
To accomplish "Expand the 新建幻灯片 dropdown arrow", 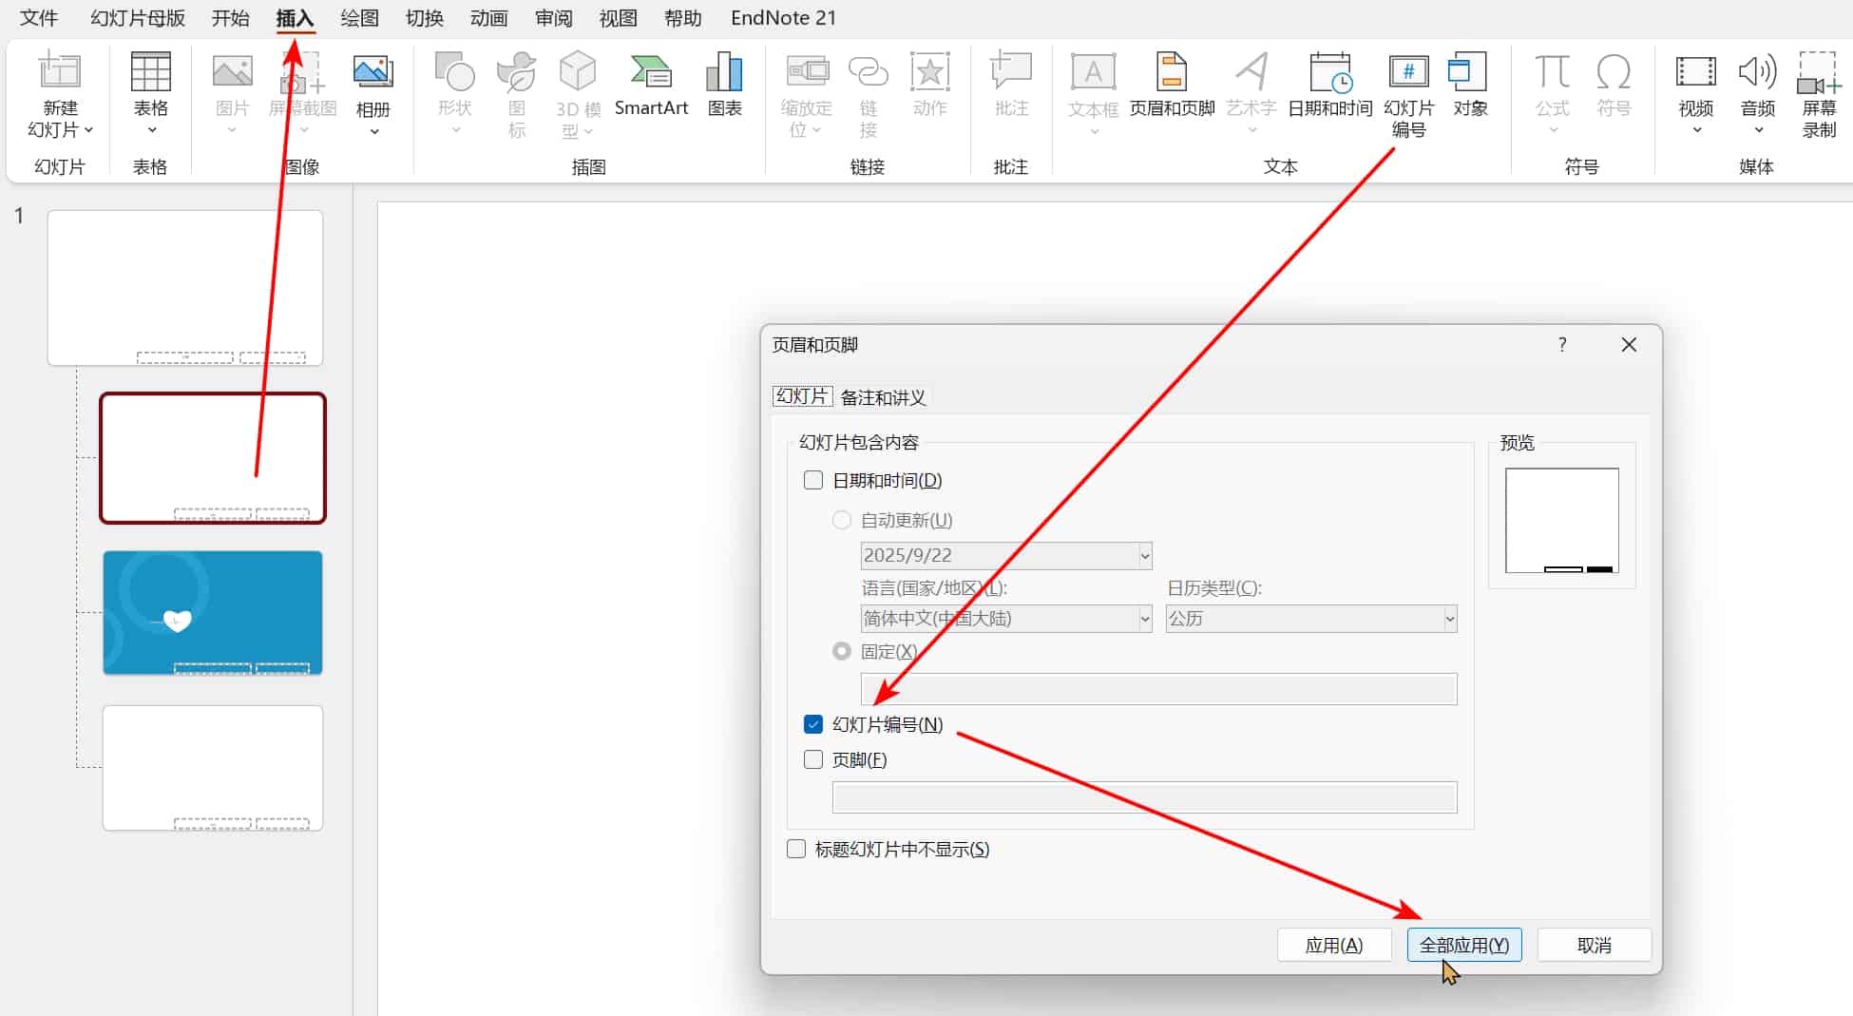I will click(x=88, y=130).
